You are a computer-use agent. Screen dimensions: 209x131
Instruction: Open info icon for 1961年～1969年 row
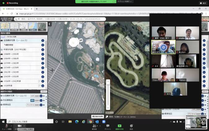point(43,72)
